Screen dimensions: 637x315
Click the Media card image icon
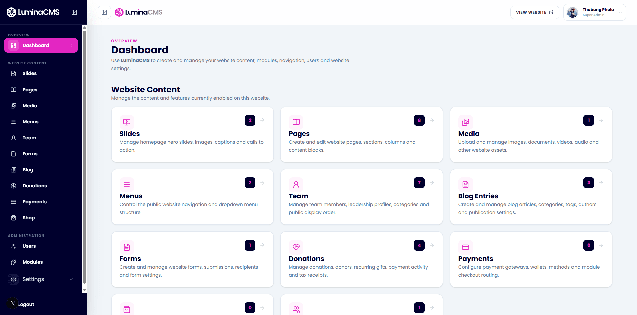pyautogui.click(x=466, y=122)
